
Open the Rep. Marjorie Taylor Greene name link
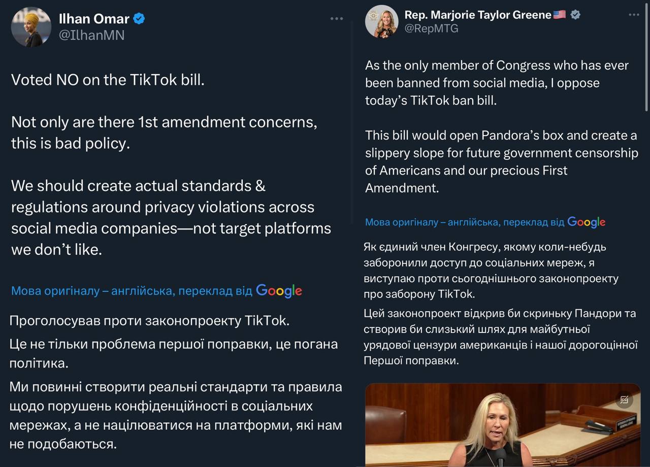pos(477,15)
